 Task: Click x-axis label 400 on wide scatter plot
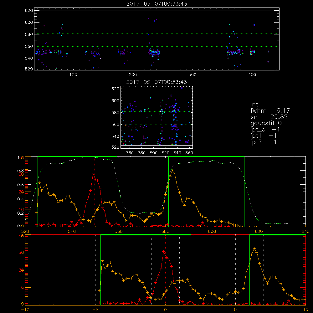252,75
